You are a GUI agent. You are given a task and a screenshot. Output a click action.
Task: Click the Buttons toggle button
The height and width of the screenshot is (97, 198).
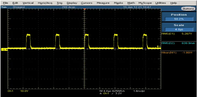[188, 9]
